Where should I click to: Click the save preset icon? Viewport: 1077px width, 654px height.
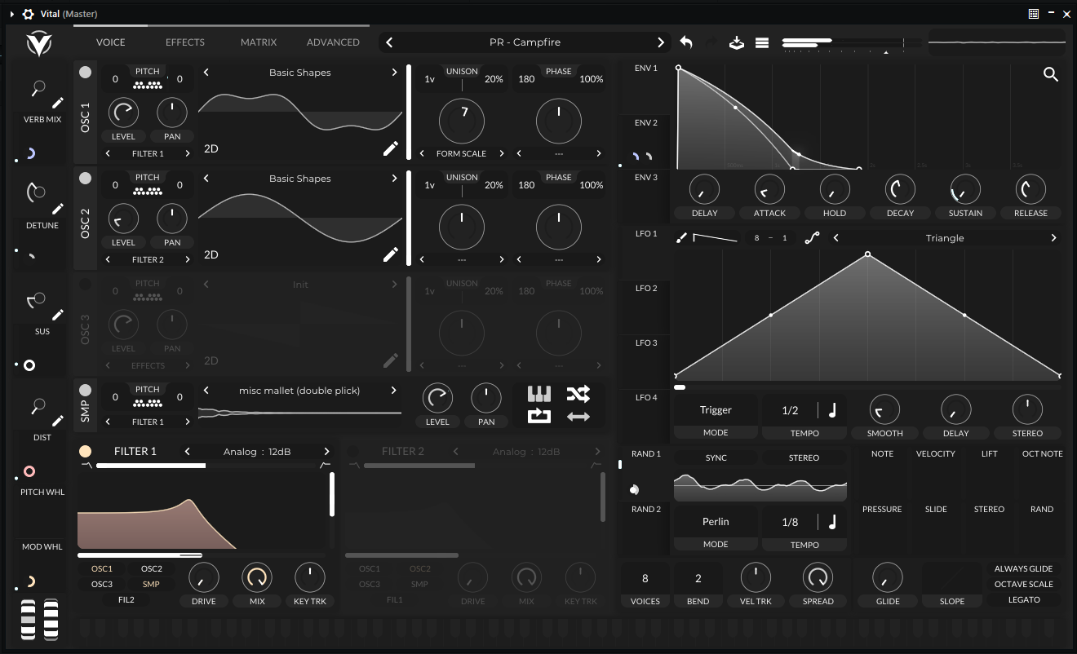tap(736, 42)
